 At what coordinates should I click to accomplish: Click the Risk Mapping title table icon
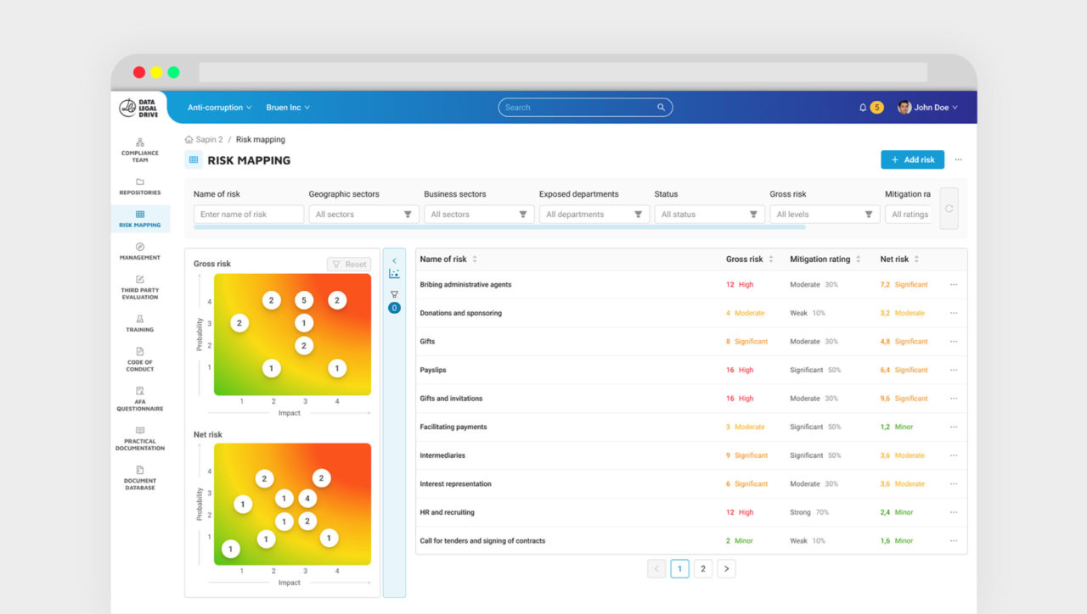coord(194,159)
